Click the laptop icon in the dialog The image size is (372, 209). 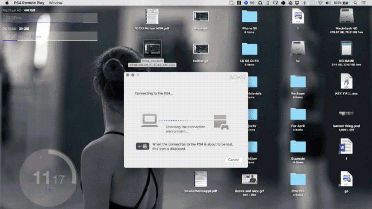tap(149, 121)
